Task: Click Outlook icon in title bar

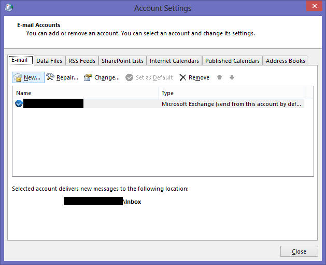Action: tap(9, 8)
